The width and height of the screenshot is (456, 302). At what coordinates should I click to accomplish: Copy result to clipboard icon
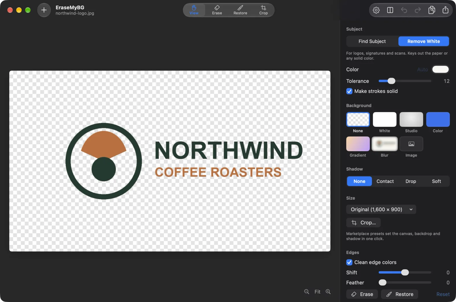coord(431,10)
